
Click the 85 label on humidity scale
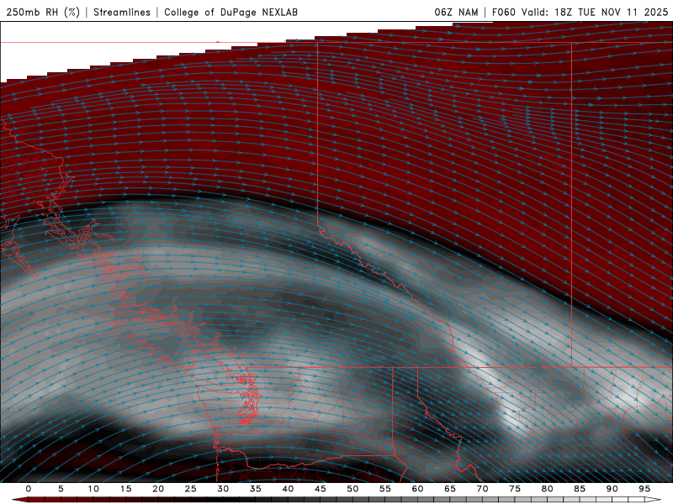click(x=580, y=489)
